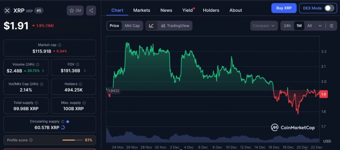Select Price chart mode
The image size is (340, 150).
114,26
